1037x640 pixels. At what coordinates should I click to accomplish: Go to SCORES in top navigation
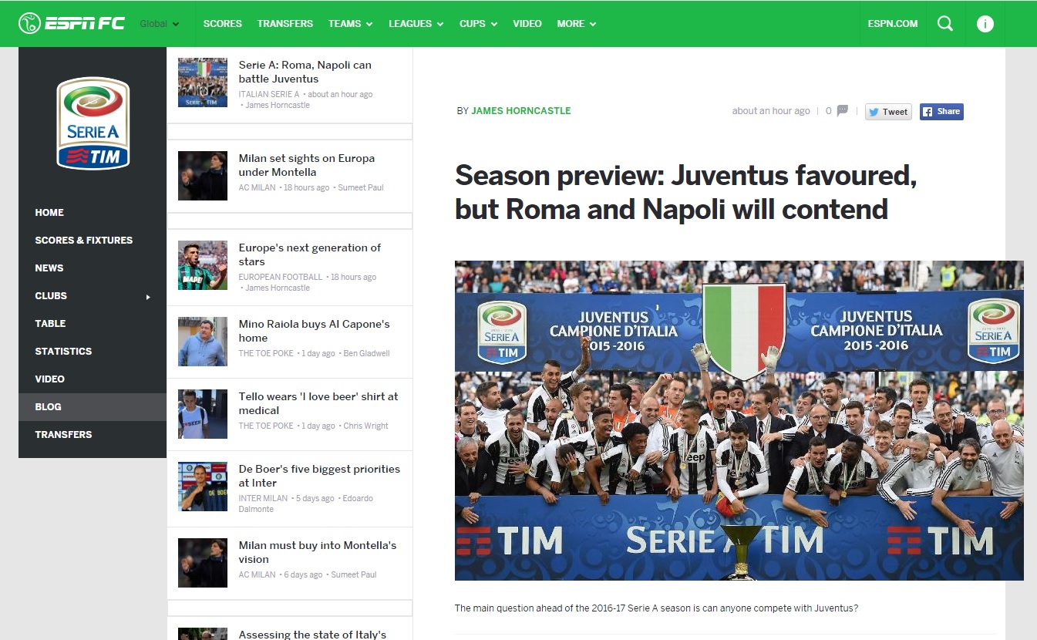[x=223, y=24]
